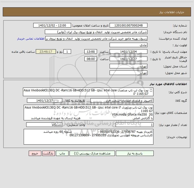Click the validity time field 08:00
This screenshot has height=188, width=194.
(90, 59)
